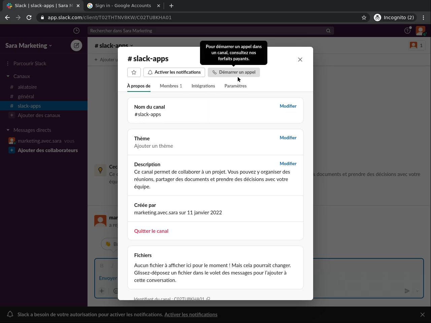Image resolution: width=431 pixels, height=323 pixels.
Task: Click the bell icon in notification banner
Action: coord(10,314)
